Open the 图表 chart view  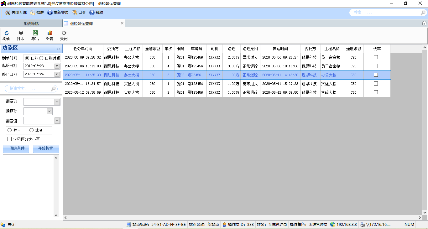pos(50,33)
